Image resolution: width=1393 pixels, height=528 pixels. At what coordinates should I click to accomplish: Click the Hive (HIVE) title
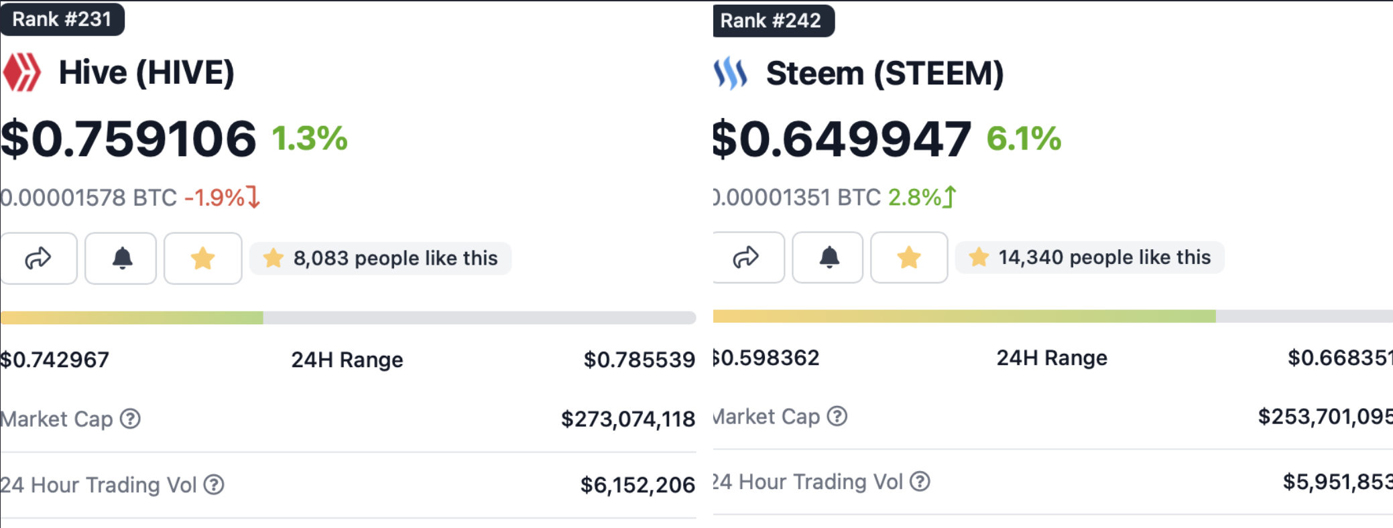147,72
